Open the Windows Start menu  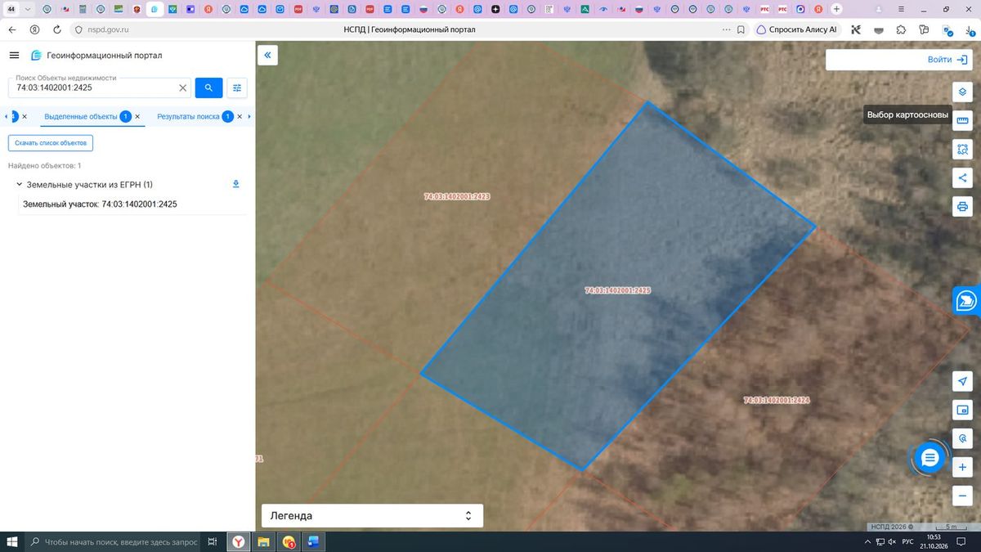pyautogui.click(x=11, y=542)
